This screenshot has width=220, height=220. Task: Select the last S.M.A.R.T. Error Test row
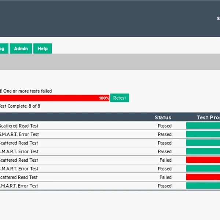(x=19, y=186)
